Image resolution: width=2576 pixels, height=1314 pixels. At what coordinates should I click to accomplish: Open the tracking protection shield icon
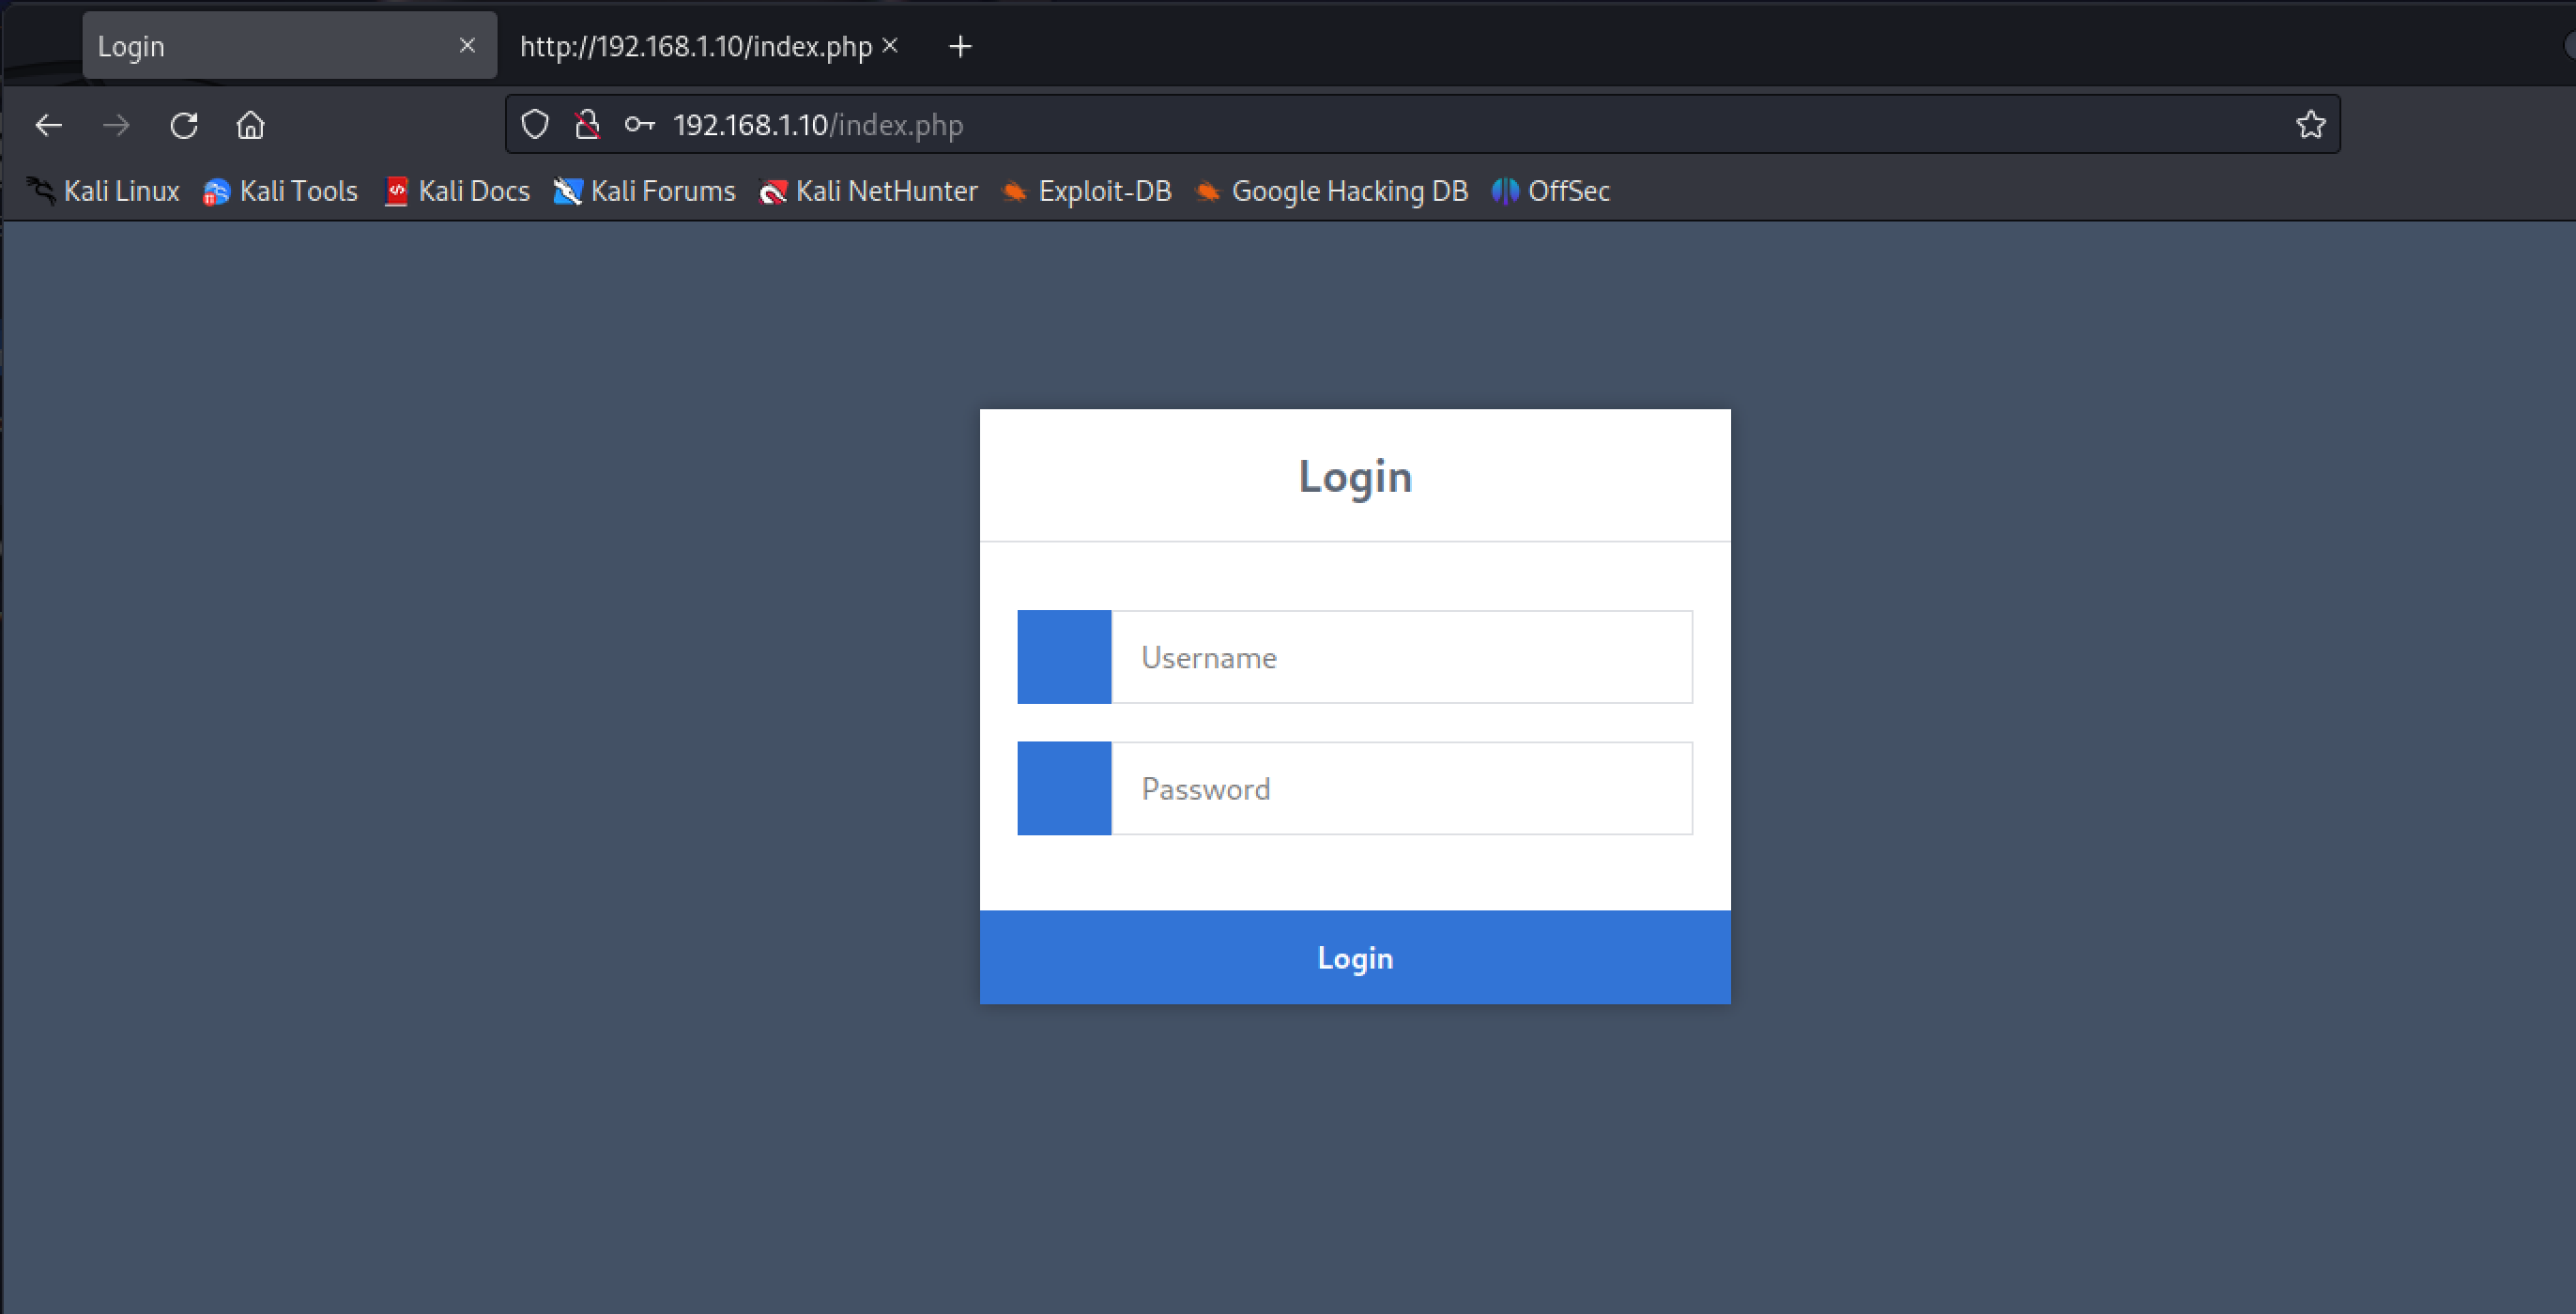coord(535,125)
